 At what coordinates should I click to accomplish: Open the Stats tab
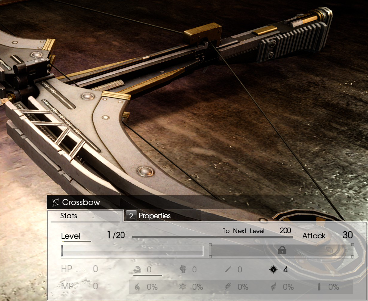(x=86, y=216)
